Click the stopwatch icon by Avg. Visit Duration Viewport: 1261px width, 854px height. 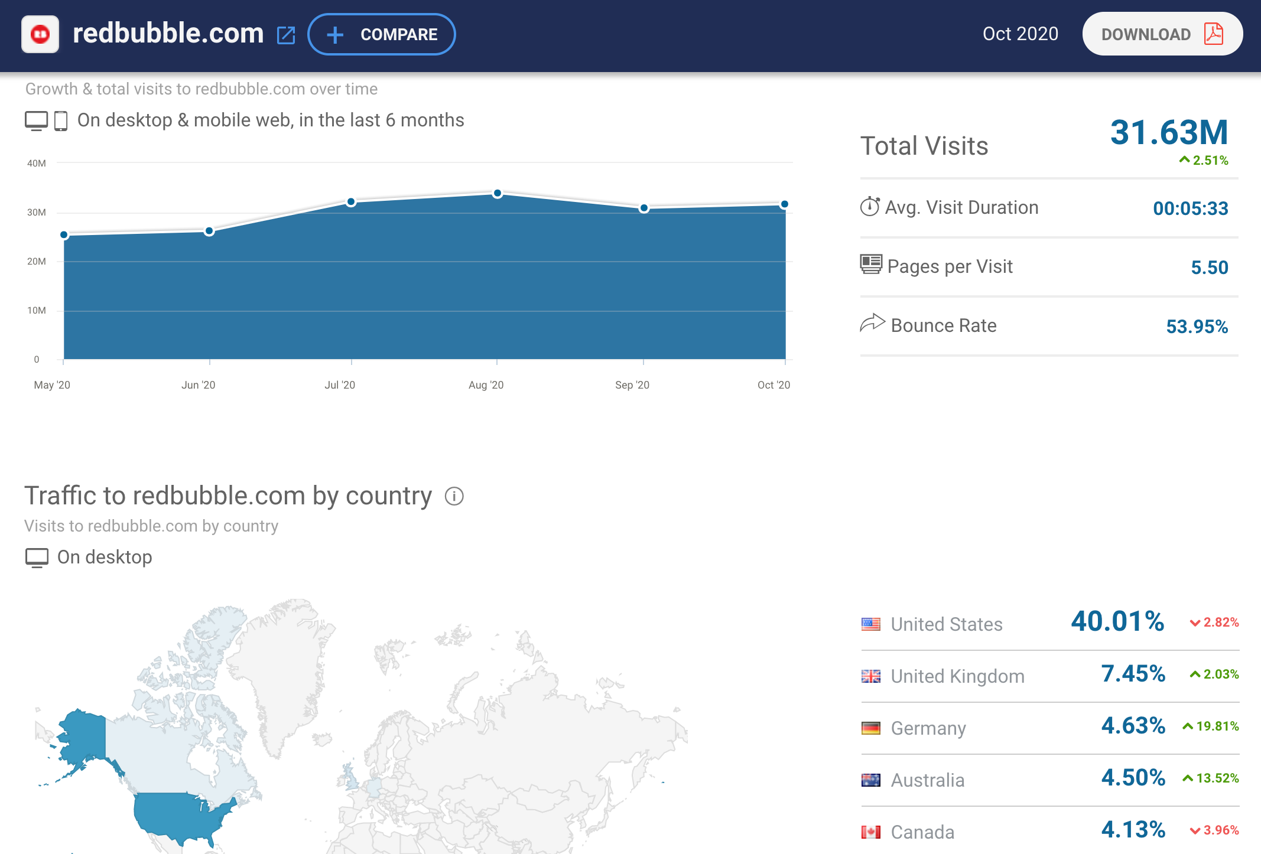870,206
